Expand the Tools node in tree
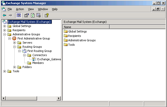Image resolution: width=167 pixels, height=107 pixels. (x=4, y=71)
